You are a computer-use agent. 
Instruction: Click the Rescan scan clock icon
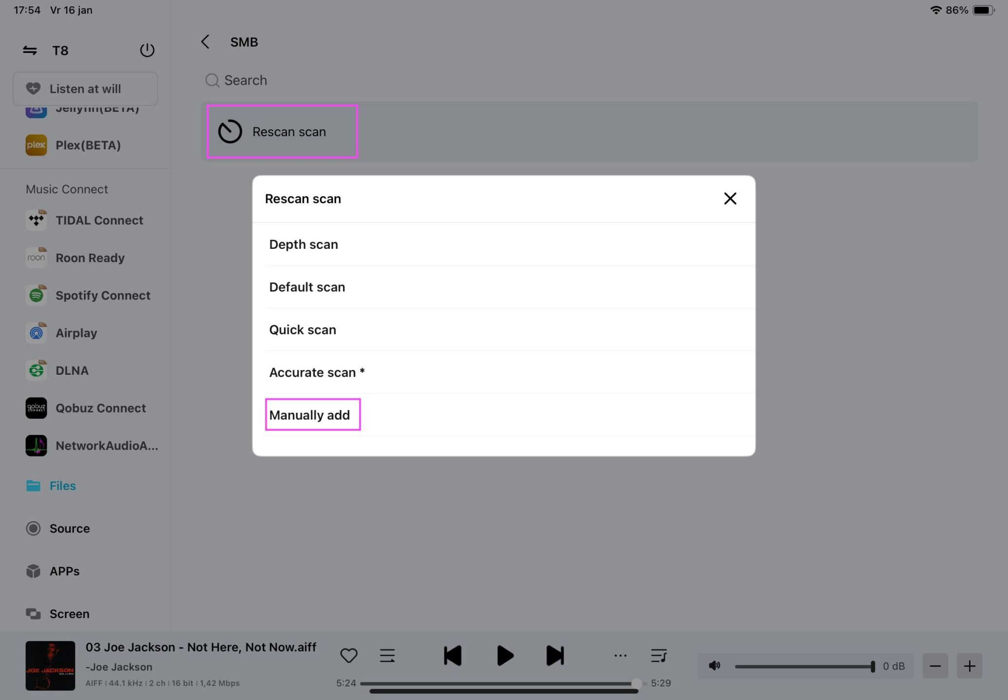click(x=230, y=131)
